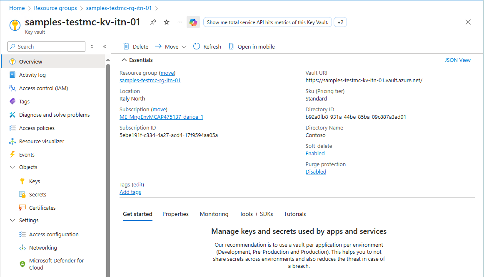484x277 pixels.
Task: Open Keys in the Objects section
Action: click(35, 181)
